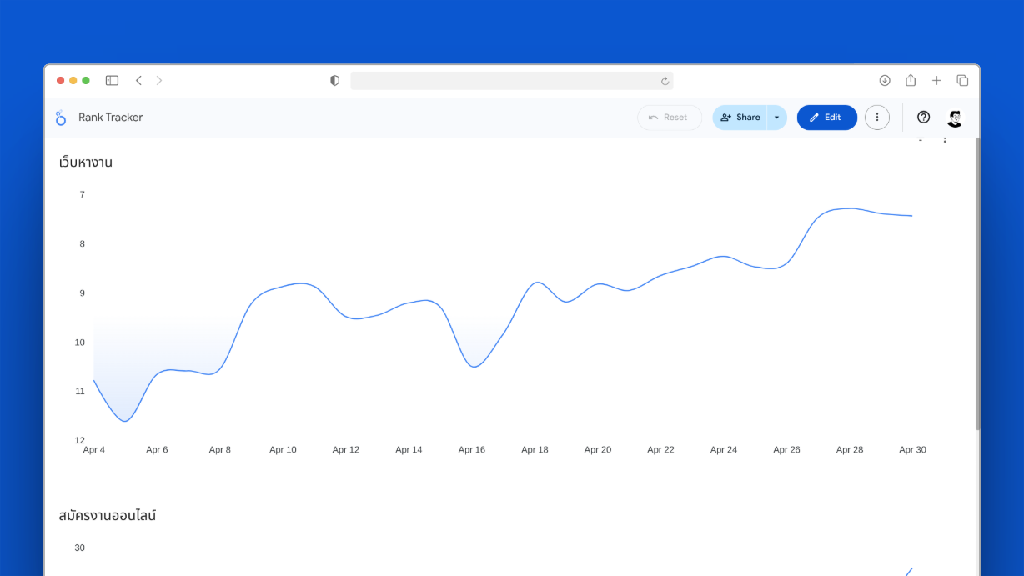The height and width of the screenshot is (576, 1024).
Task: Click the Safari share sheet icon
Action: click(x=911, y=81)
